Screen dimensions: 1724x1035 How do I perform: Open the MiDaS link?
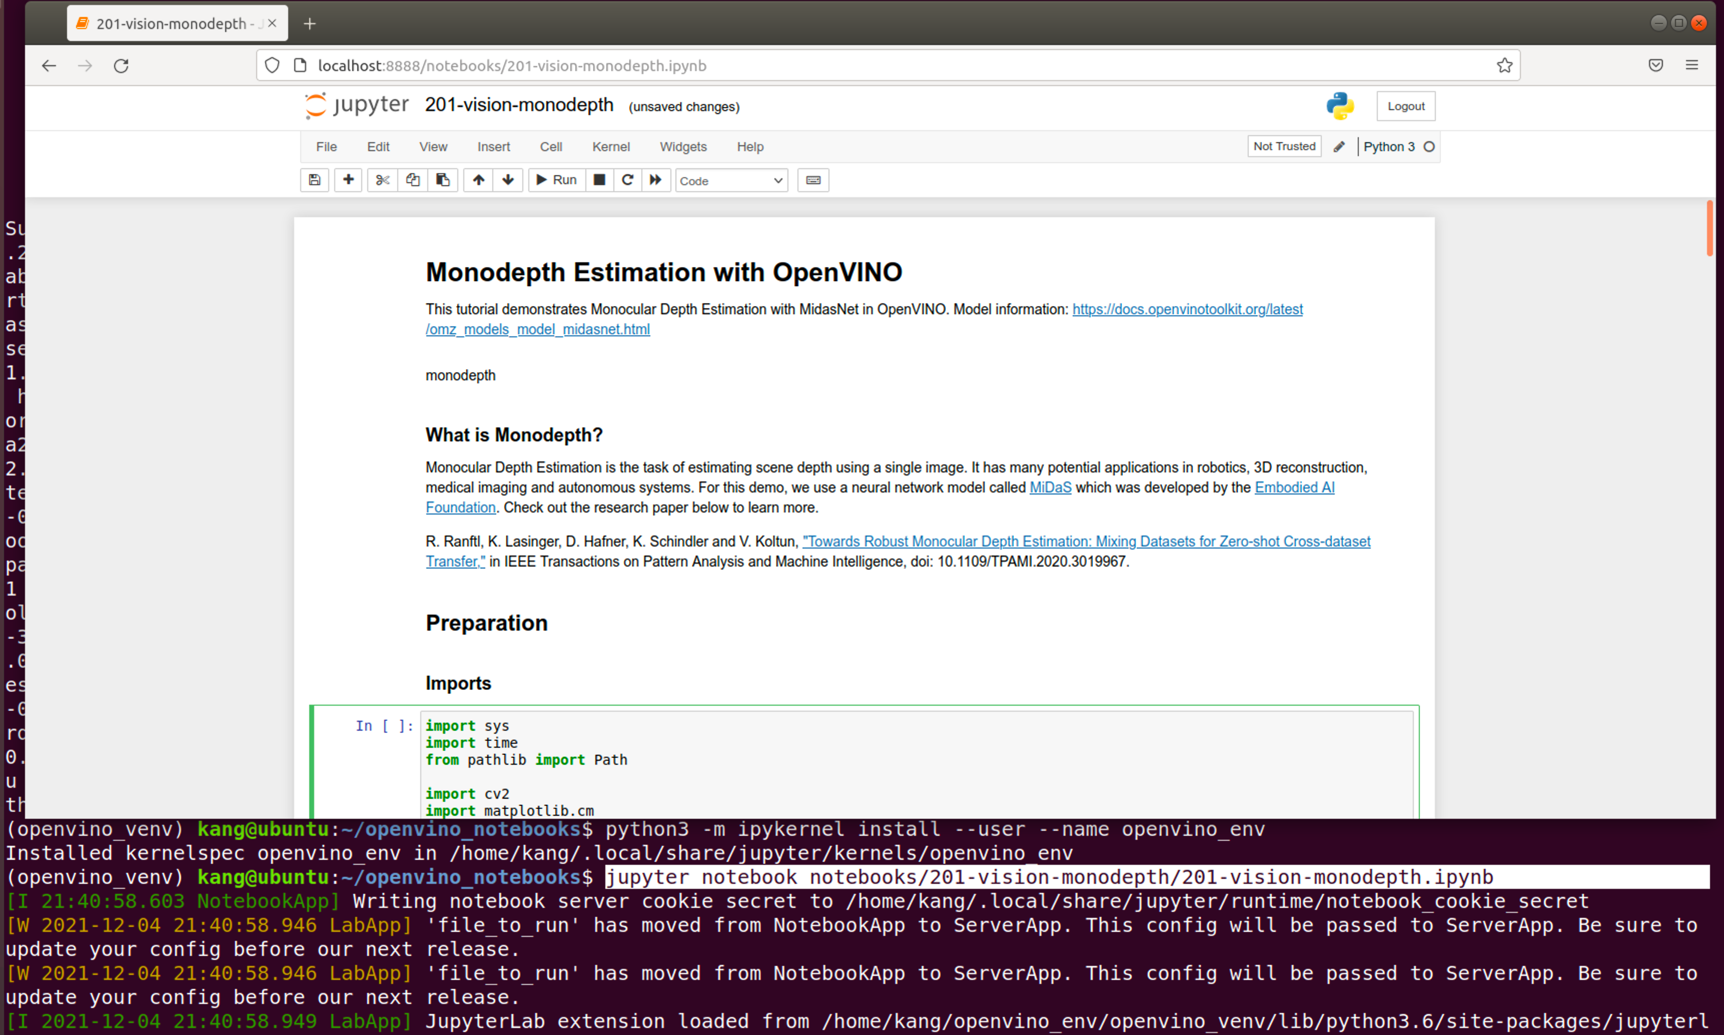pyautogui.click(x=1050, y=487)
